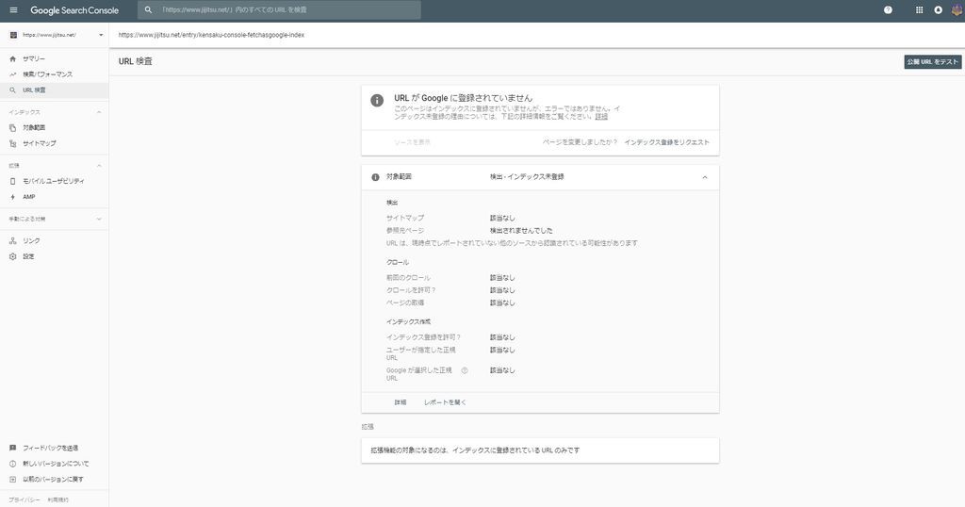Click インデックス登録をリクエスト
This screenshot has width=965, height=507.
click(666, 142)
